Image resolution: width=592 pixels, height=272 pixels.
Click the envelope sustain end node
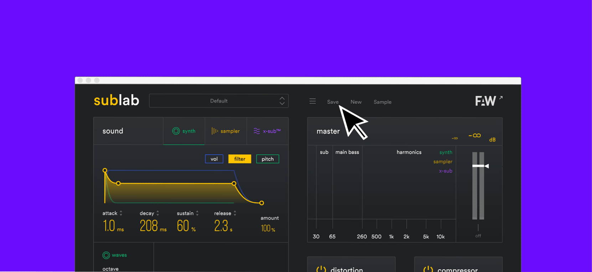(x=234, y=183)
